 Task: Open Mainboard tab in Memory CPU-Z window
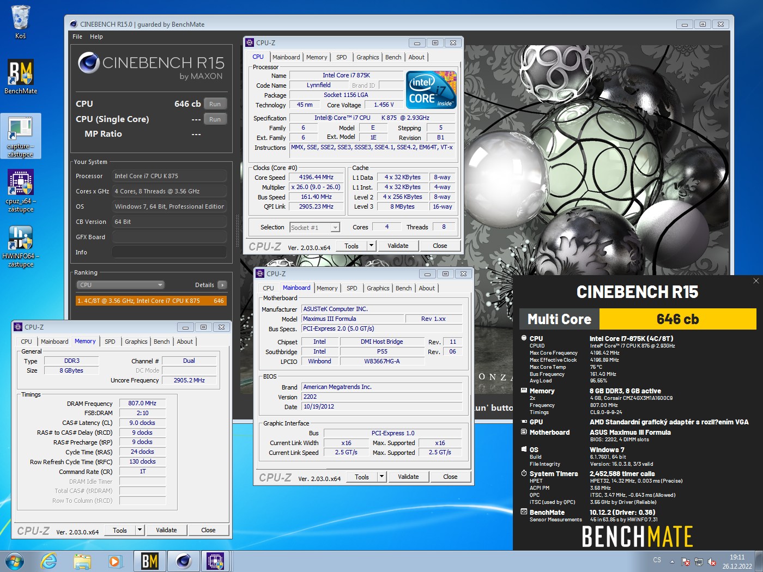coord(55,342)
